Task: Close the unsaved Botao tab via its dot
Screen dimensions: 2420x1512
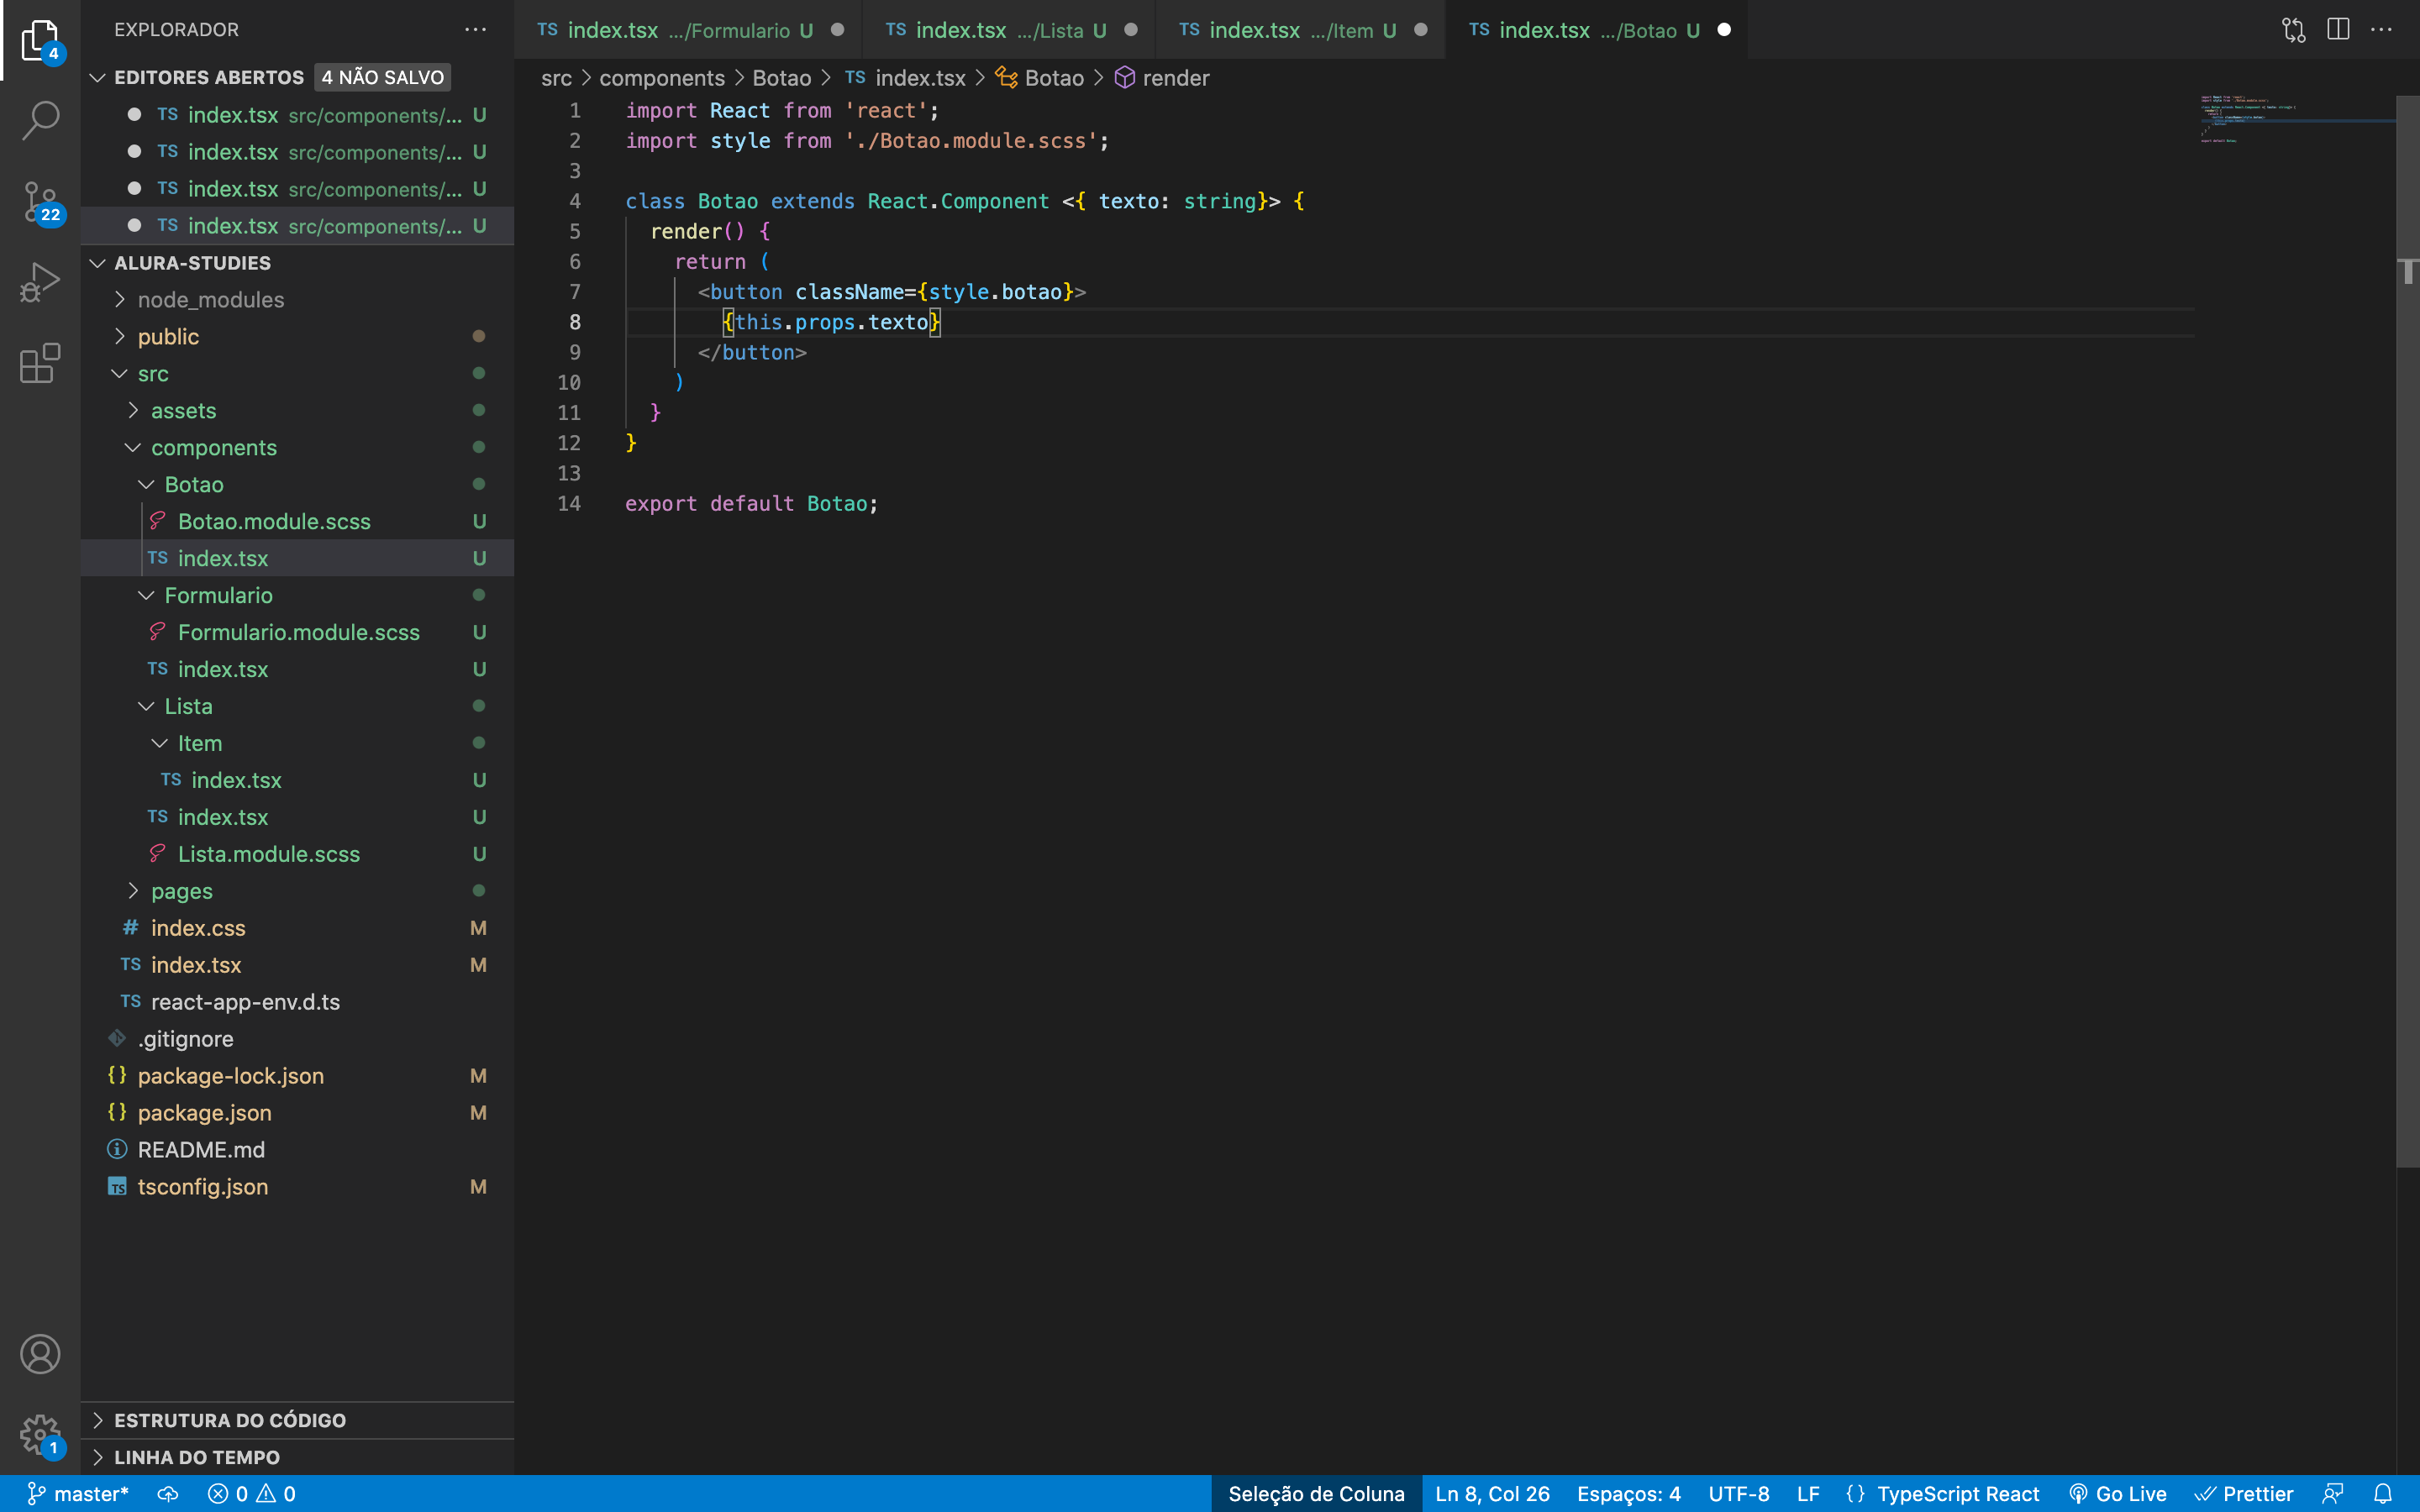Action: click(x=1724, y=30)
